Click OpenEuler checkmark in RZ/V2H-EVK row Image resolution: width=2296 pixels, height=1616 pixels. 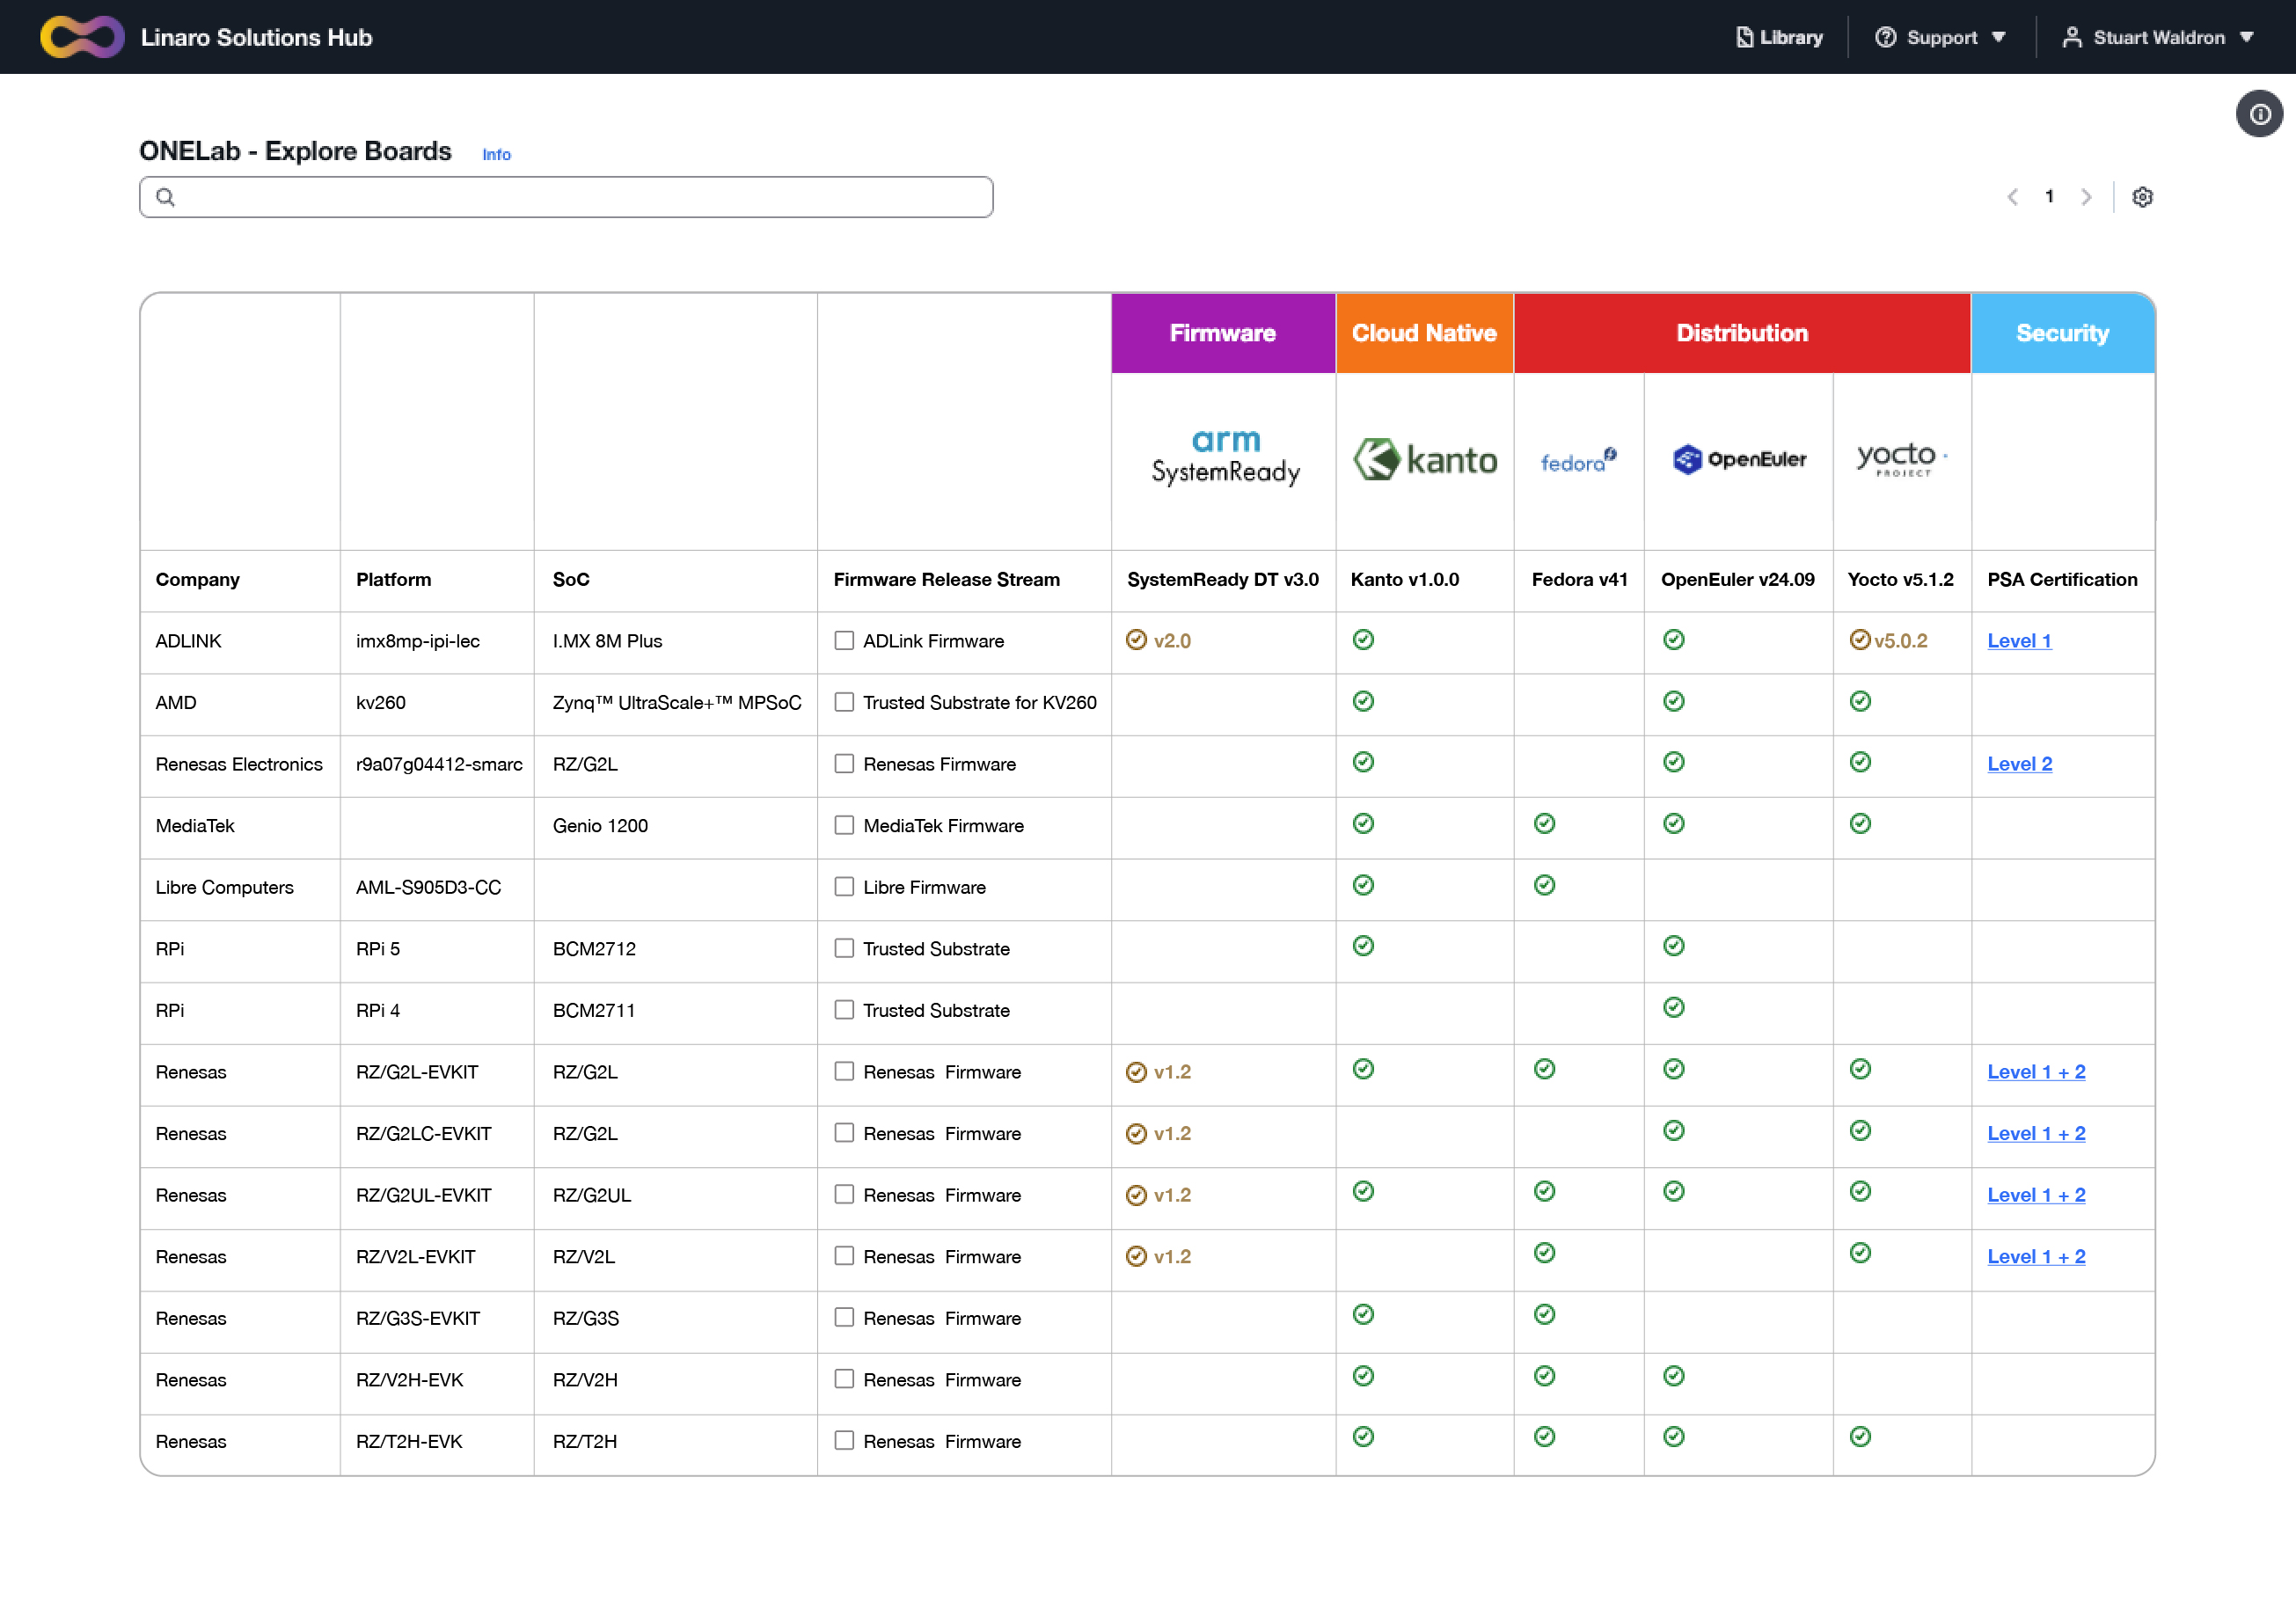point(1674,1376)
